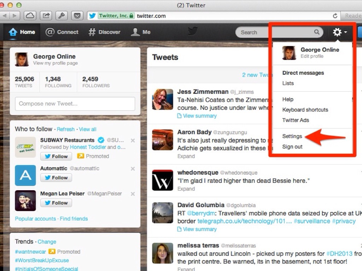Open Keyboard shortcuts menu entry
Viewport: 362px width, 271px height.
coord(305,110)
